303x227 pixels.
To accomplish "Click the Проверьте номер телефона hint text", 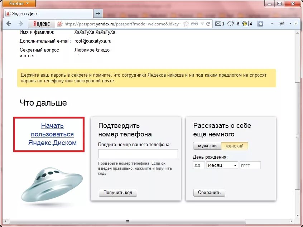I will point(135,168).
